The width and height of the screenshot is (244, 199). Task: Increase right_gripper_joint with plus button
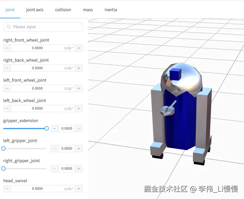click(79, 169)
